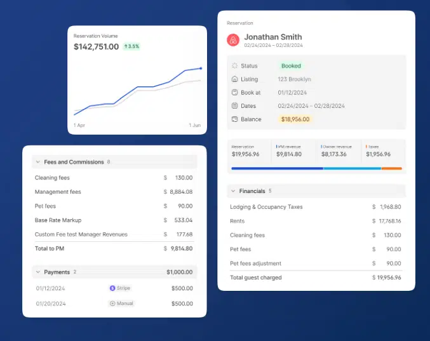The height and width of the screenshot is (341, 430).
Task: Click the calendar icon beside Dates
Action: click(235, 105)
